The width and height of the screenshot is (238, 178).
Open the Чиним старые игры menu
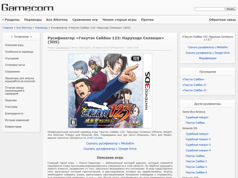point(119,20)
